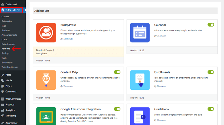
Task: Open the Marketing menu label
Action: pyautogui.click(x=11, y=116)
